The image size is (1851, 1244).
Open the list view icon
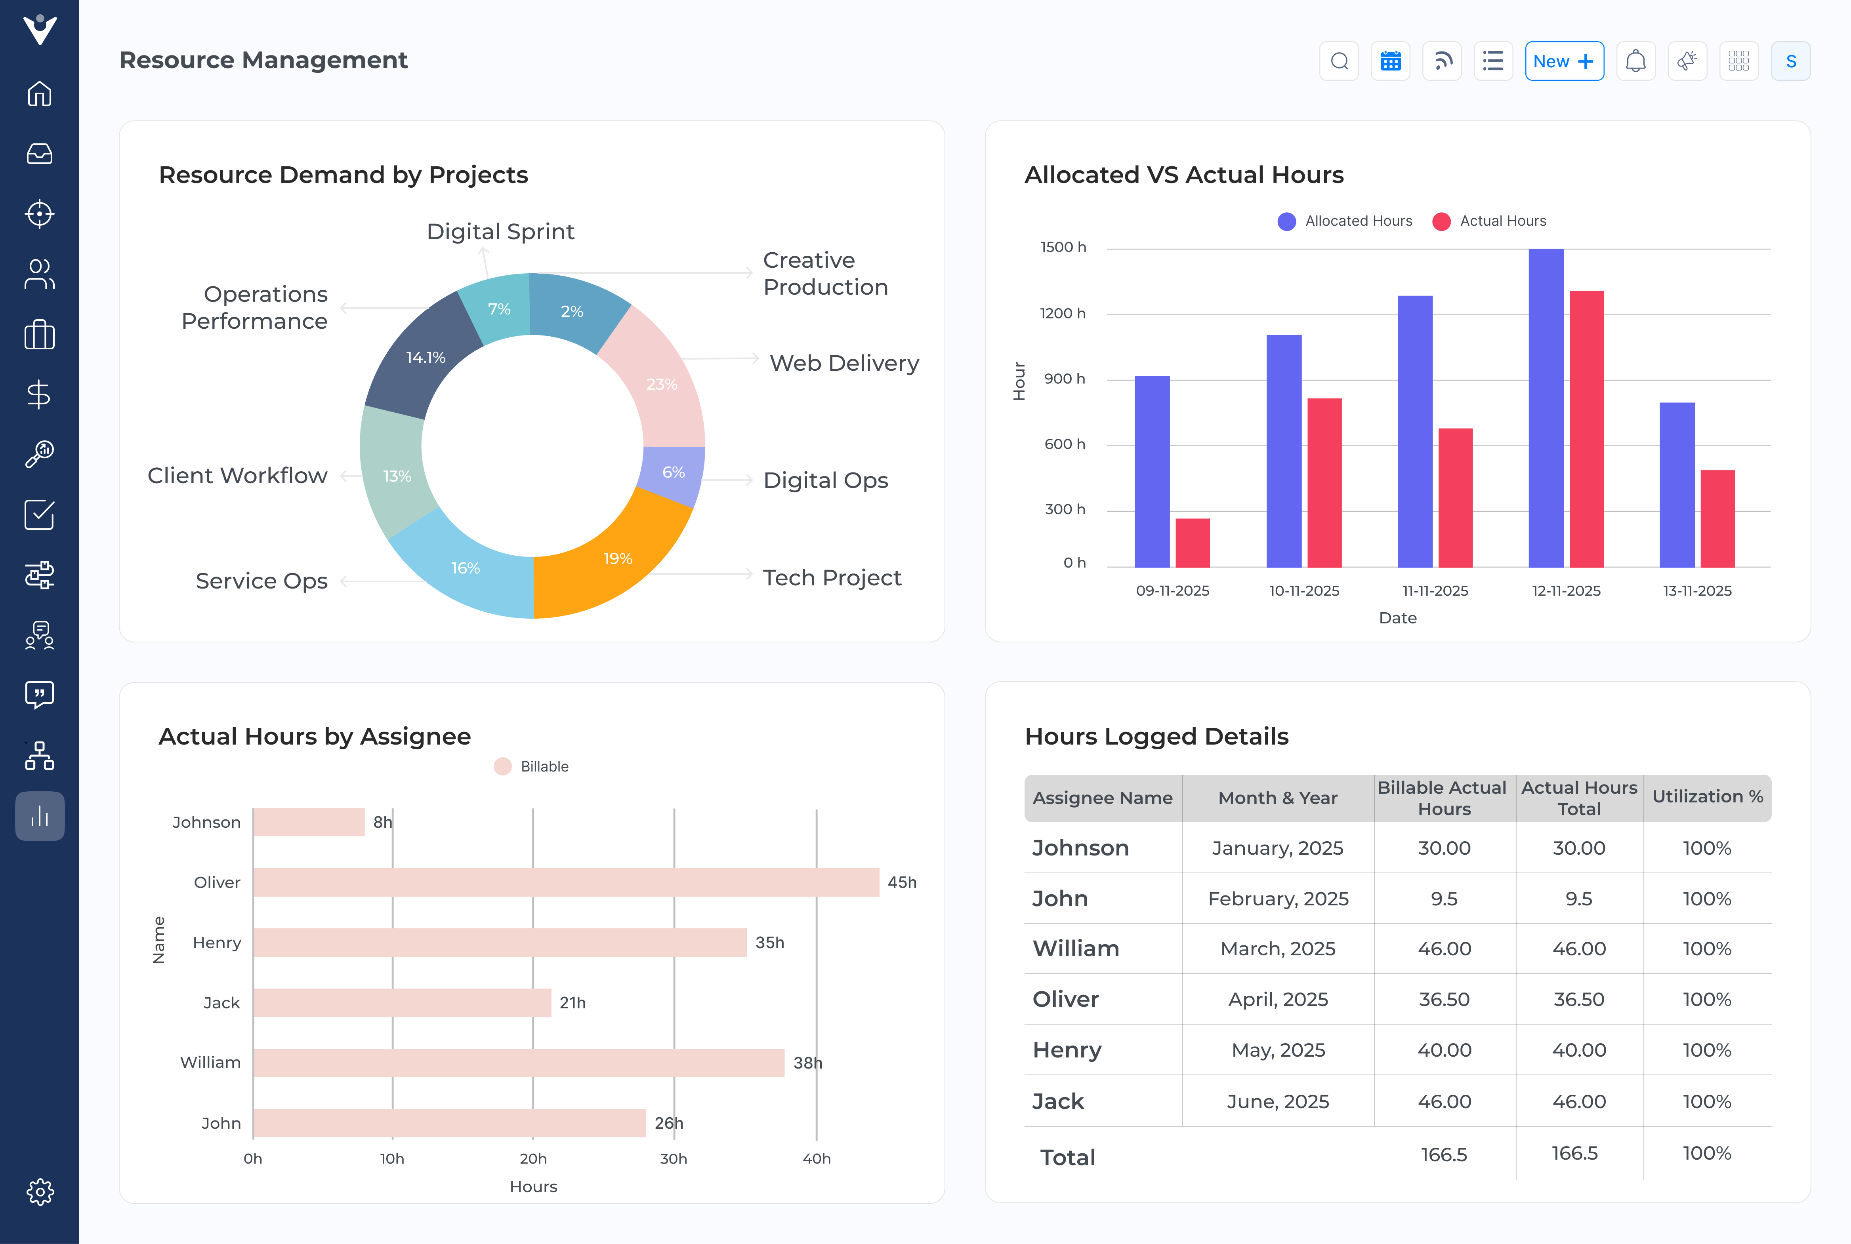click(1492, 61)
